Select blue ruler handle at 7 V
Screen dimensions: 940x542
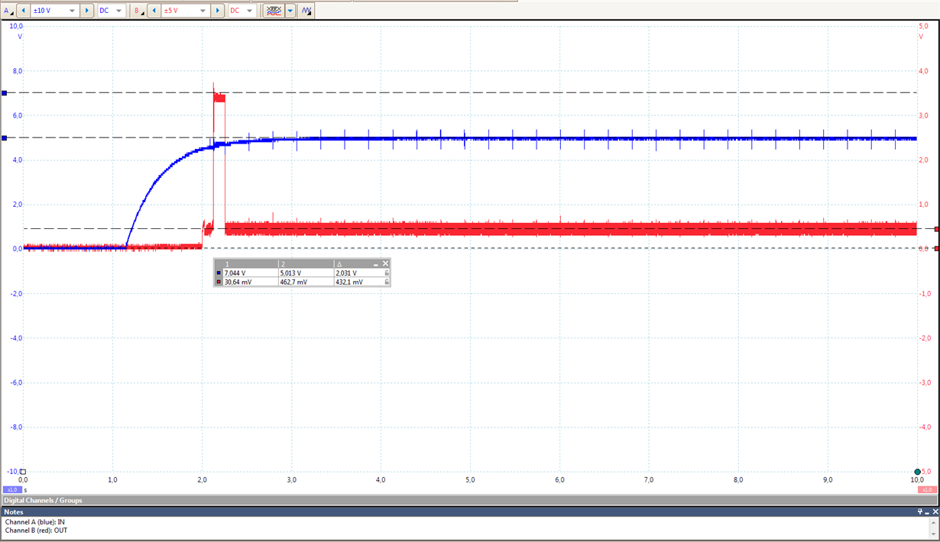tap(4, 93)
